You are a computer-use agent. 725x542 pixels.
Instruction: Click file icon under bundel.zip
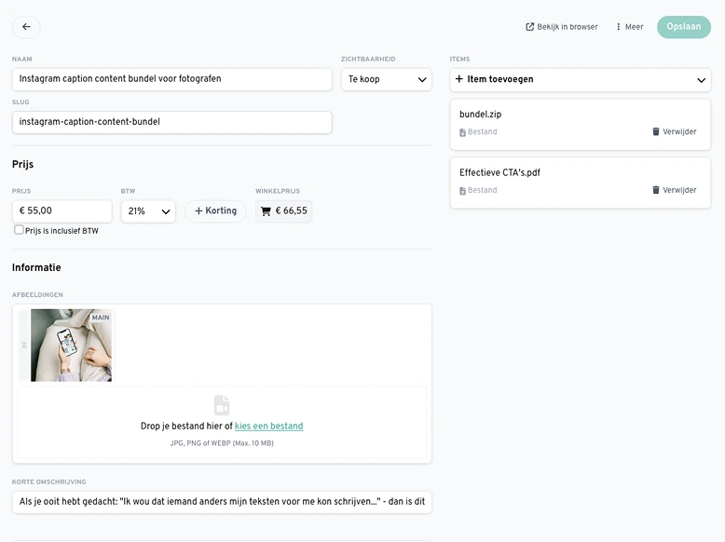click(462, 132)
